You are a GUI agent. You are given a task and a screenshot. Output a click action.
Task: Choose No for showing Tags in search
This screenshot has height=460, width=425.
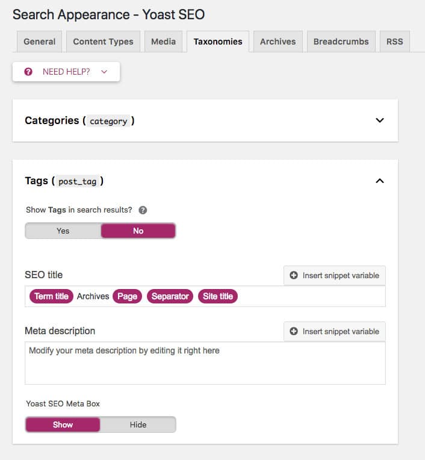point(138,231)
